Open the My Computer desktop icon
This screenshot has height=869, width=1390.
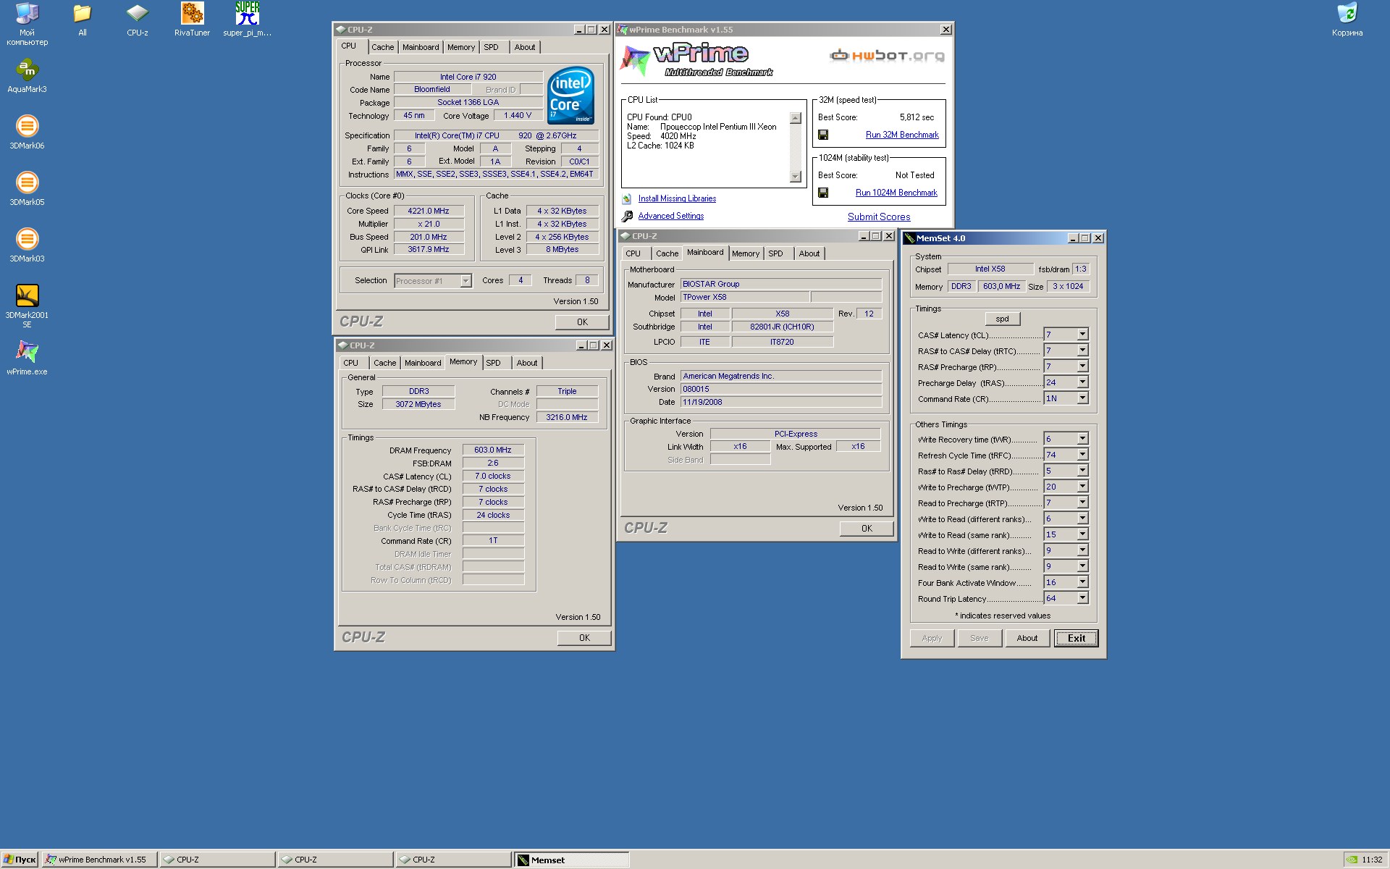tap(28, 24)
